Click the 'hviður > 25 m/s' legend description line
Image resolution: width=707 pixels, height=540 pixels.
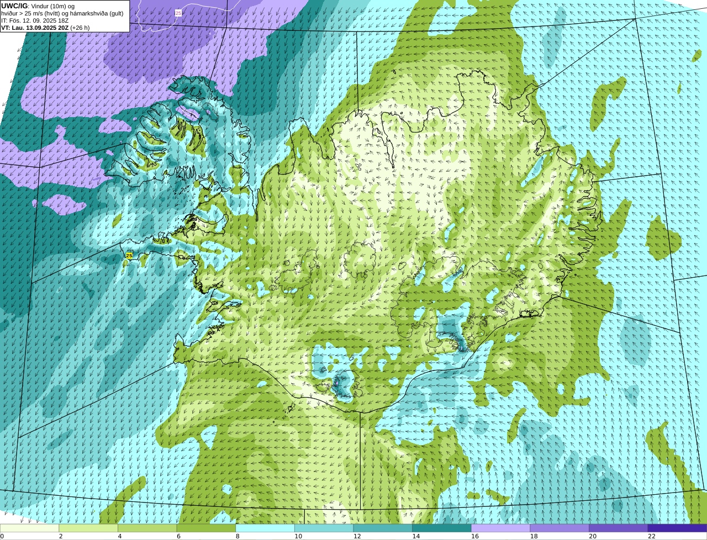click(62, 13)
